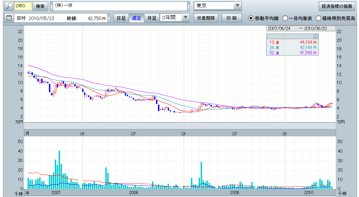Open 経済指標の描画 economic indicators button
This screenshot has height=197, width=359.
[x=337, y=6]
